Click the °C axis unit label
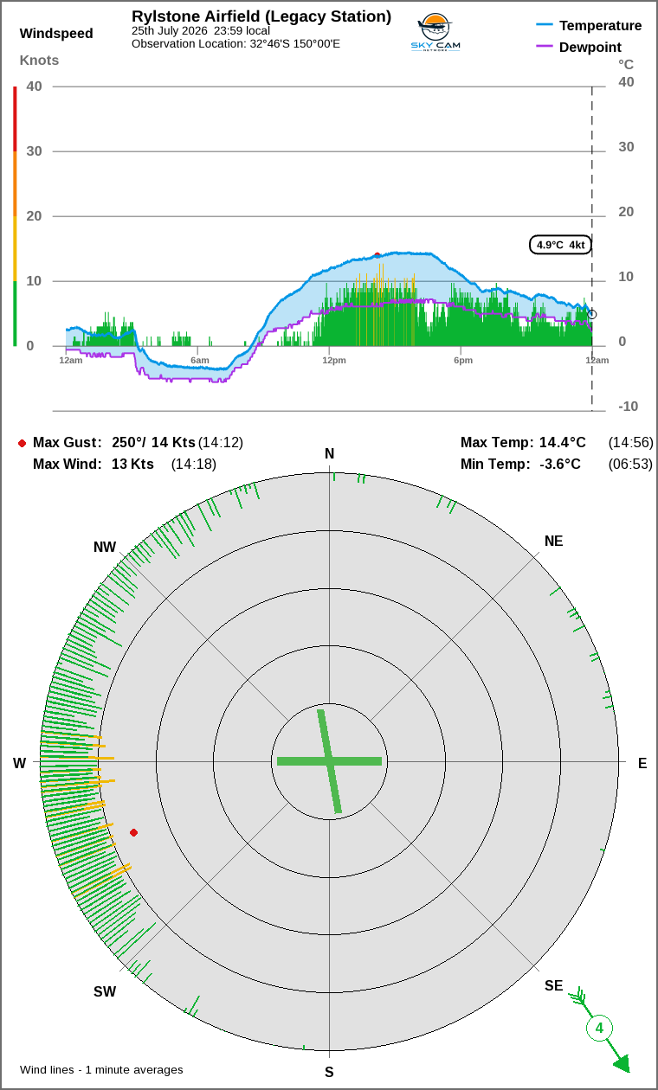The image size is (658, 1090). 626,64
